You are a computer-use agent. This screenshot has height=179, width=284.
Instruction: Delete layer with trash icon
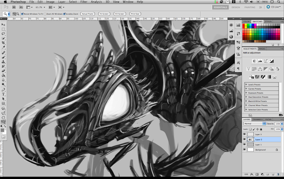pyautogui.click(x=278, y=174)
